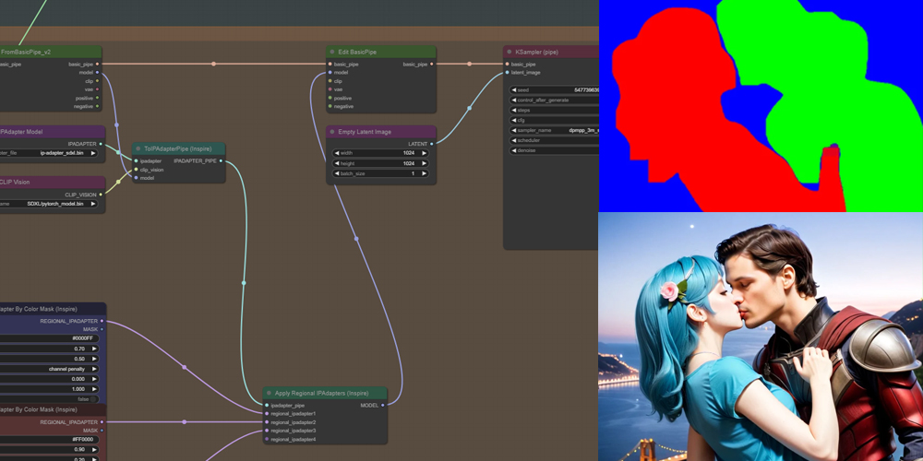Increase height with its right arrow
The width and height of the screenshot is (923, 461).
click(425, 163)
